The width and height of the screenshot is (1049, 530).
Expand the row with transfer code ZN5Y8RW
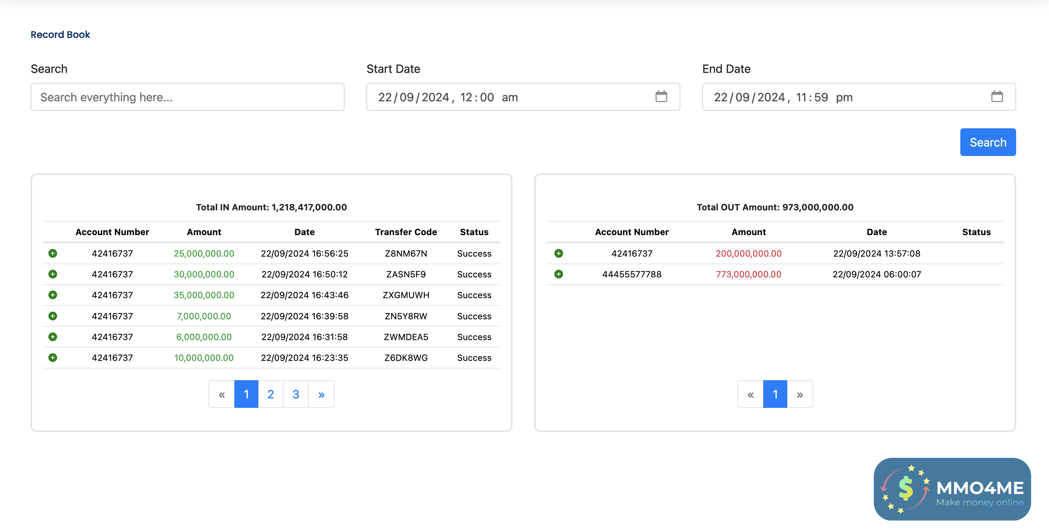53,316
